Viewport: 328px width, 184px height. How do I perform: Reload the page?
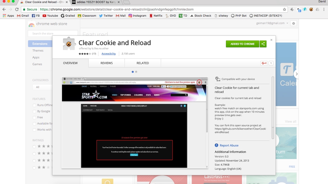(17, 9)
